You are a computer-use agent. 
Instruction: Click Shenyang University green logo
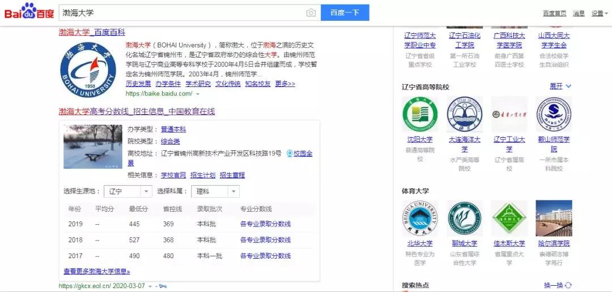(x=420, y=114)
